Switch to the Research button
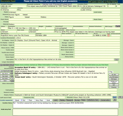The height and width of the screenshot is (116, 123). click(69, 100)
